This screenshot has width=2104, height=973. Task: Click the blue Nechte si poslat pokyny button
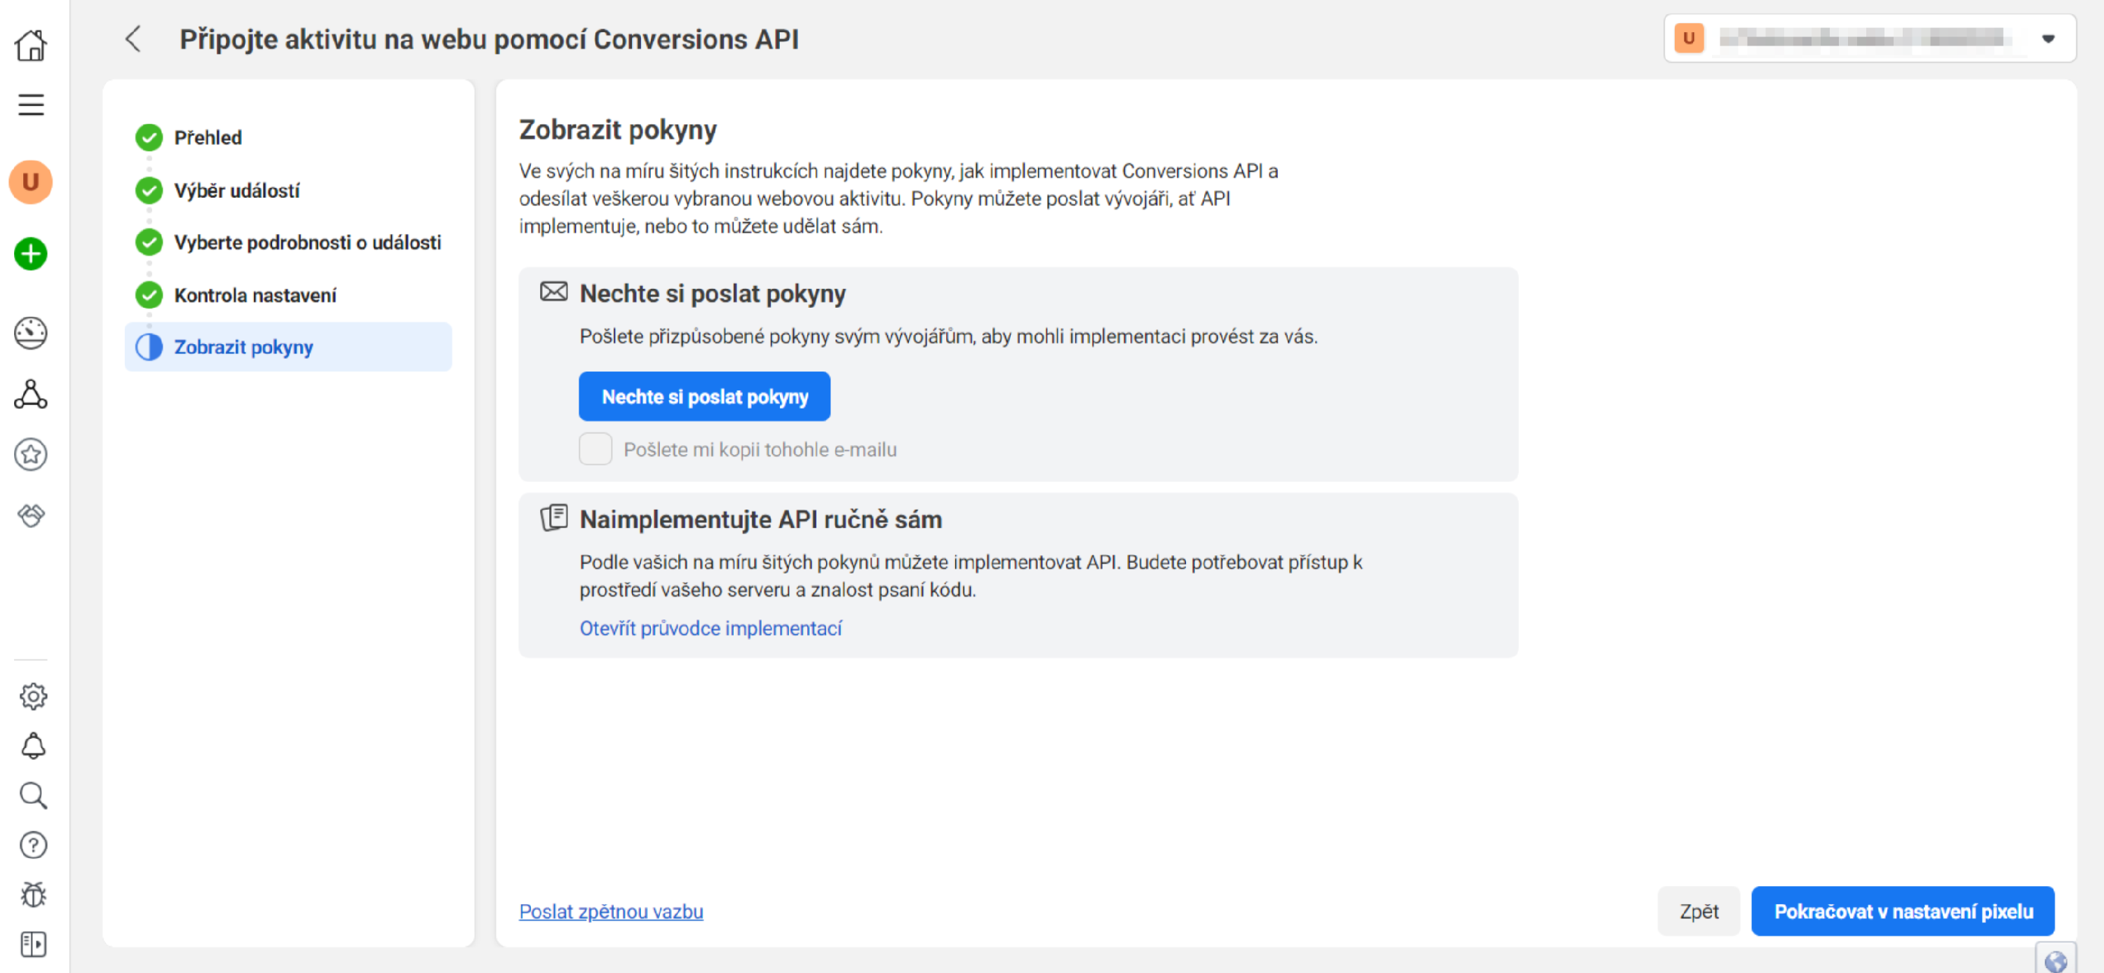tap(704, 397)
